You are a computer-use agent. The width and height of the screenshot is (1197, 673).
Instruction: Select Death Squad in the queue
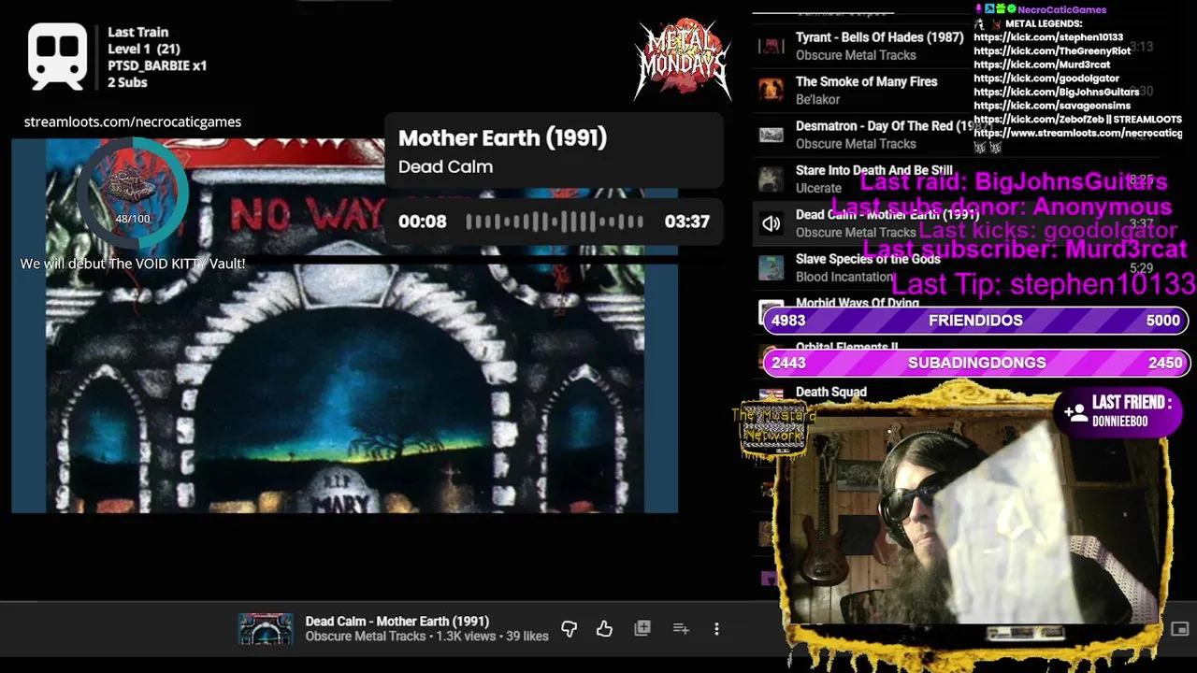830,393
